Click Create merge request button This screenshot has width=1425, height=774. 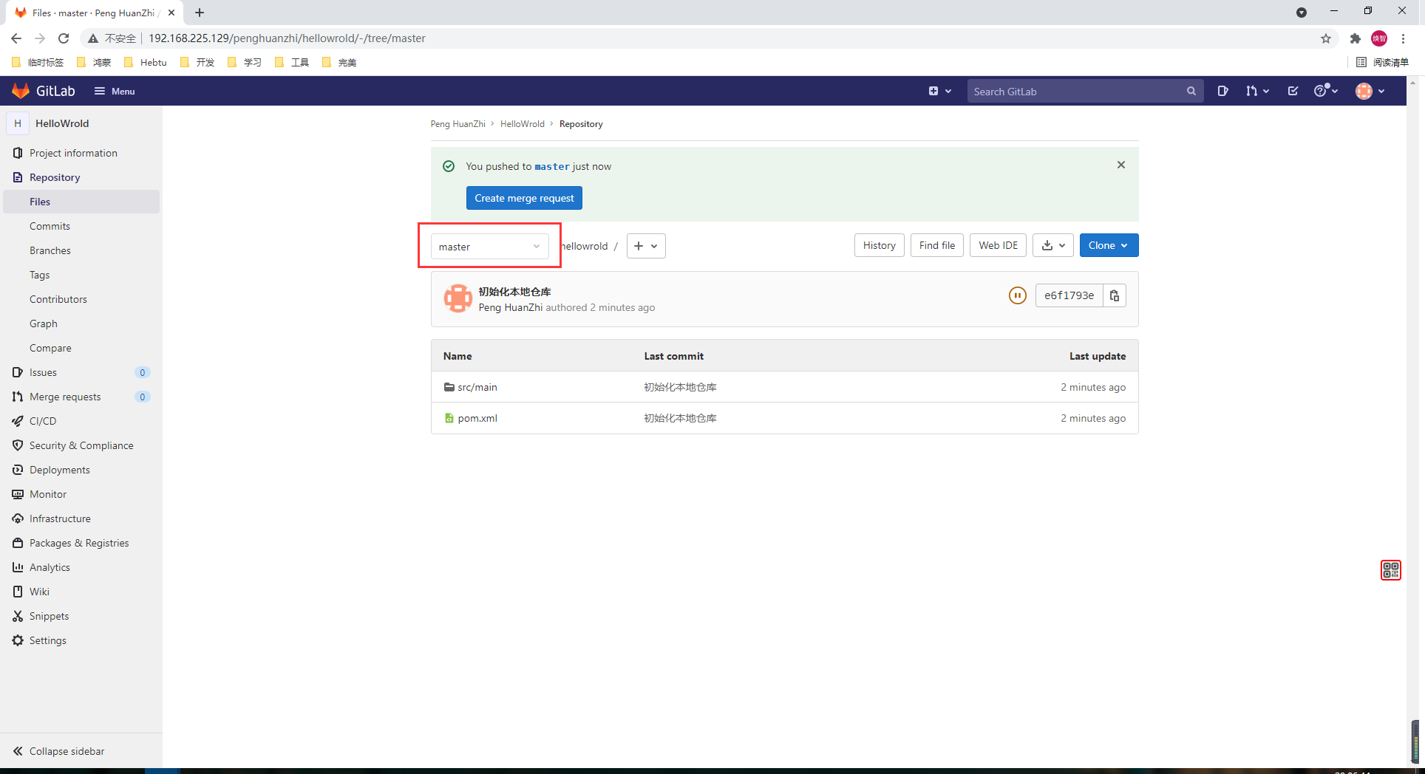tap(524, 198)
